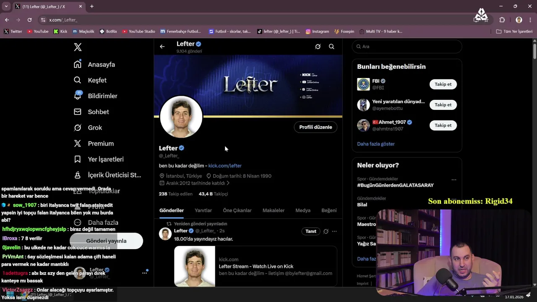Open the browser extensions puzzle icon
This screenshot has height=302, width=537.
(502, 20)
